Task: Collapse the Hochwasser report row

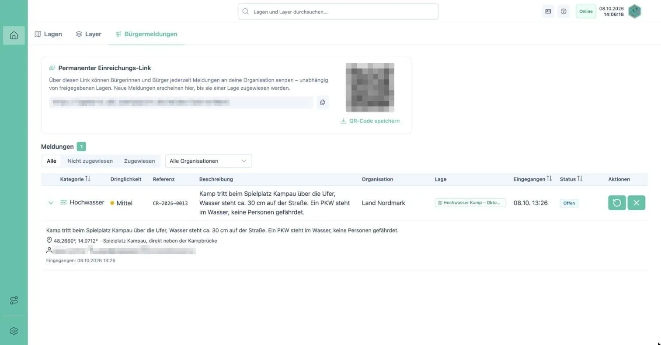Action: 51,203
